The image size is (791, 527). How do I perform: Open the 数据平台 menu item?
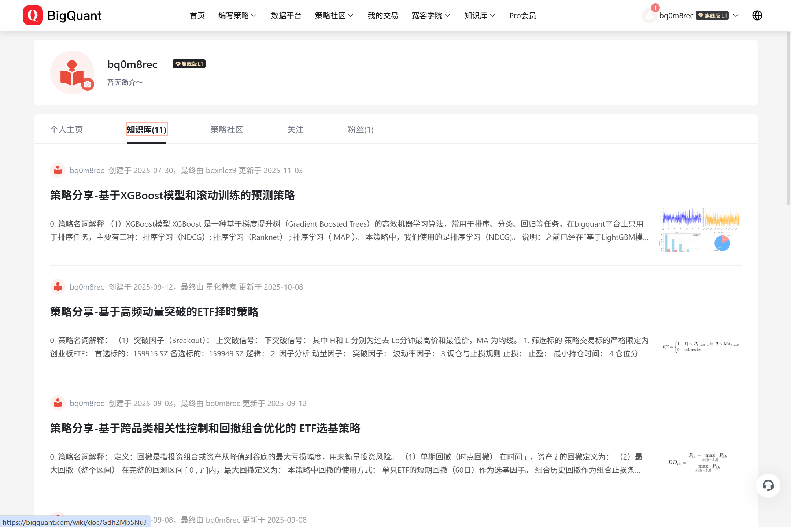tap(286, 15)
